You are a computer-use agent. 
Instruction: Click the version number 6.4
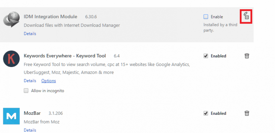117,56
